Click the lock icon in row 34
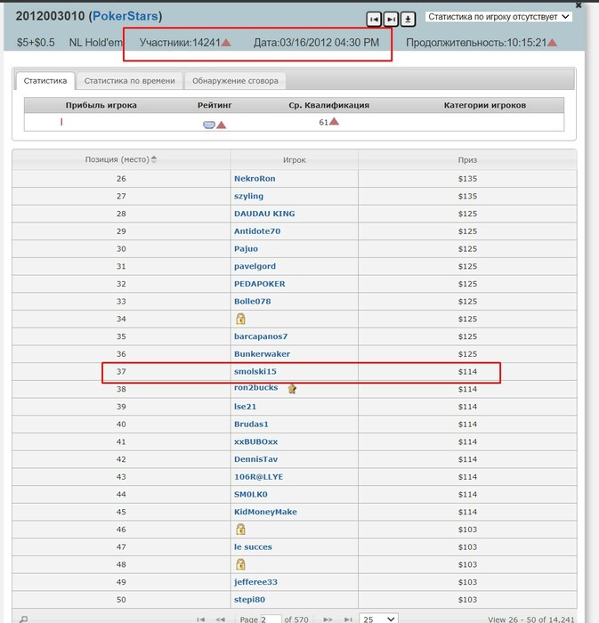 click(240, 319)
